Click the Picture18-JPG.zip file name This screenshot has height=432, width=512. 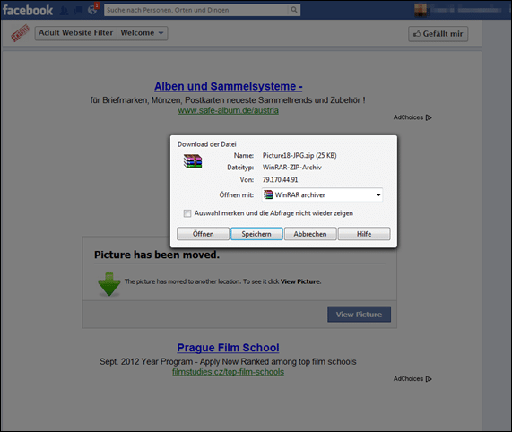click(x=299, y=155)
